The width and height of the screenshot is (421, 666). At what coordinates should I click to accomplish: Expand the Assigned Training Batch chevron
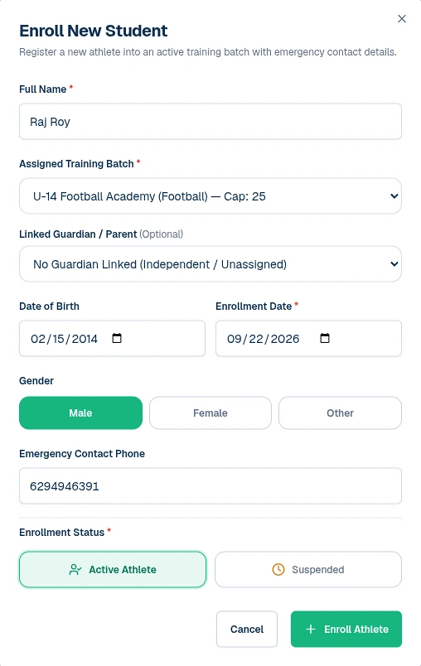[394, 196]
